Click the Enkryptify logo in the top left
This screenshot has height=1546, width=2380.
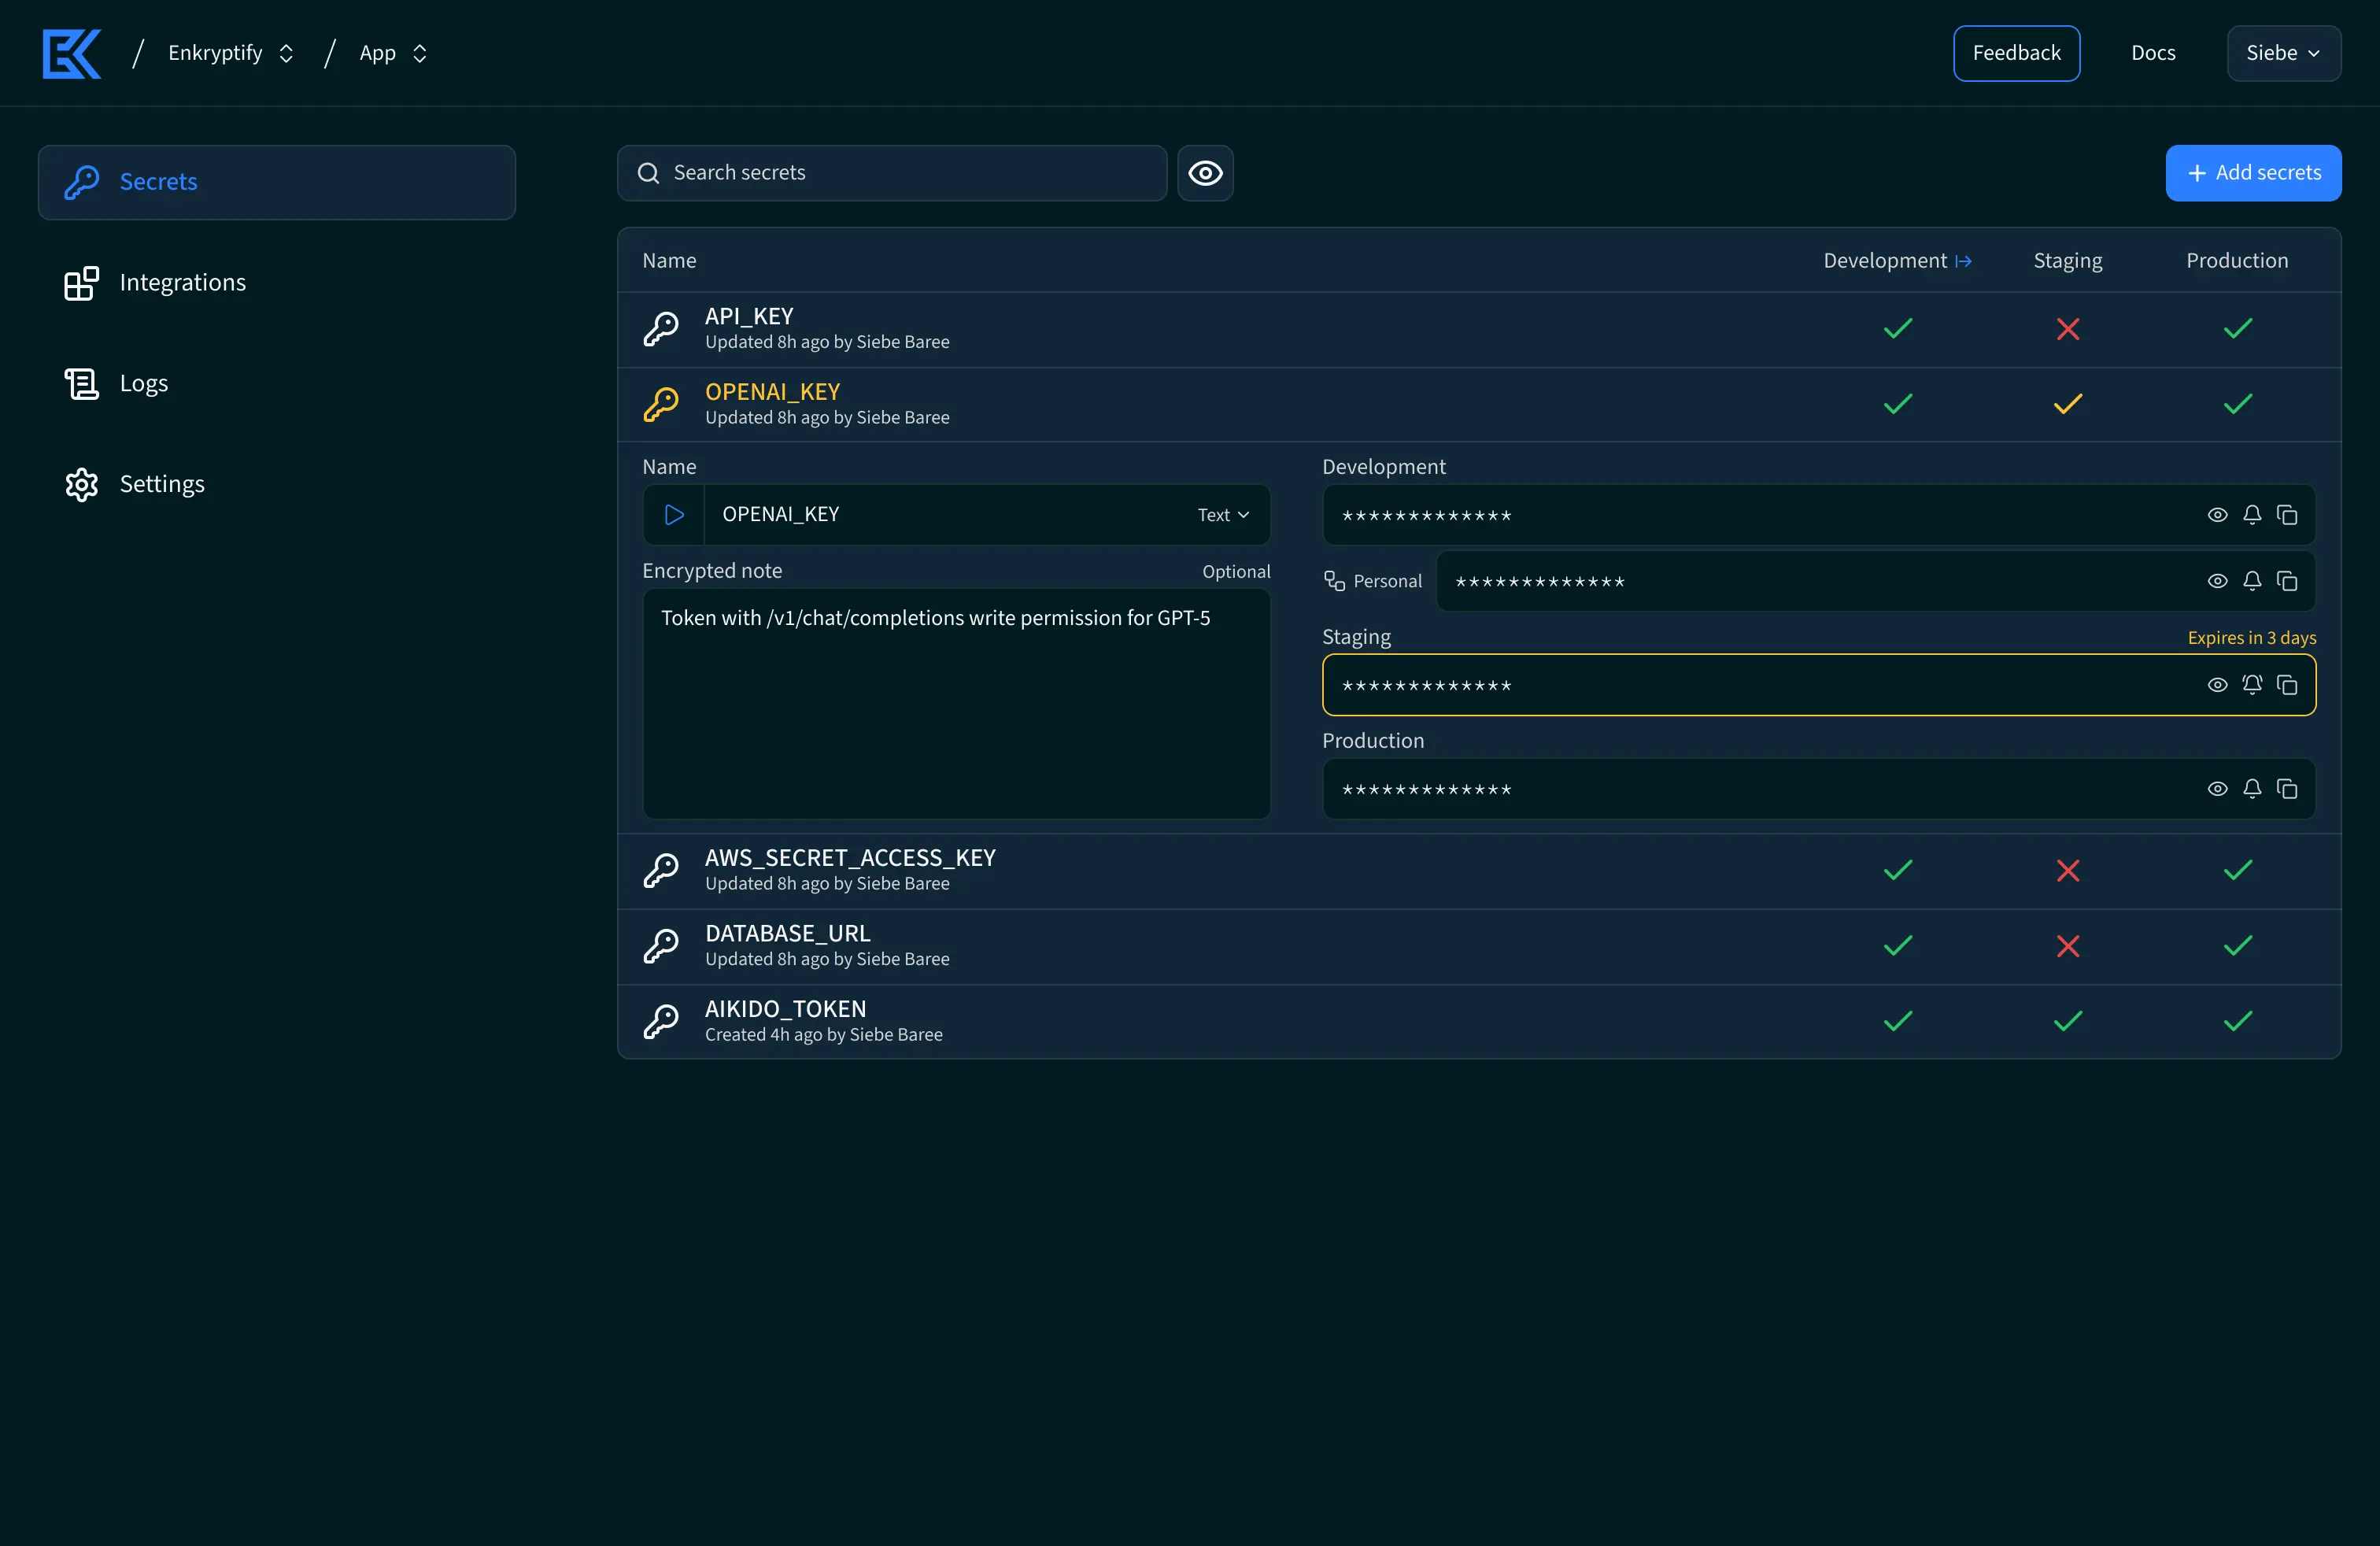click(71, 53)
